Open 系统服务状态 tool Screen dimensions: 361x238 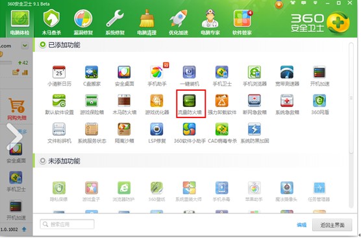92,133
